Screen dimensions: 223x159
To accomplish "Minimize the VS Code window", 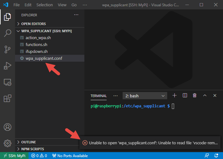I will [x=187, y=5].
